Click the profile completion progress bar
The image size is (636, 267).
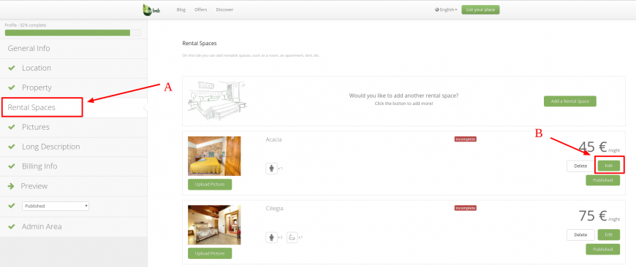[x=73, y=33]
